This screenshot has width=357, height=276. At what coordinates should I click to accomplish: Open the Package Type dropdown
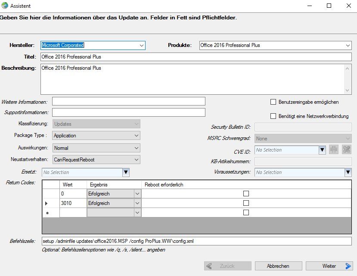point(137,136)
